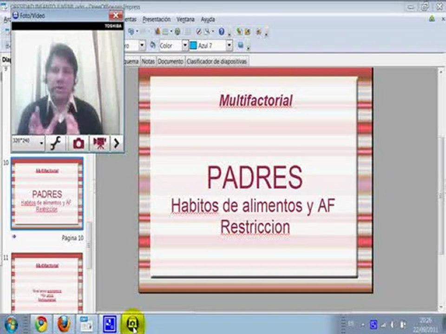Click the grid display icon in toolbar
The height and width of the screenshot is (334, 446).
coord(188,32)
